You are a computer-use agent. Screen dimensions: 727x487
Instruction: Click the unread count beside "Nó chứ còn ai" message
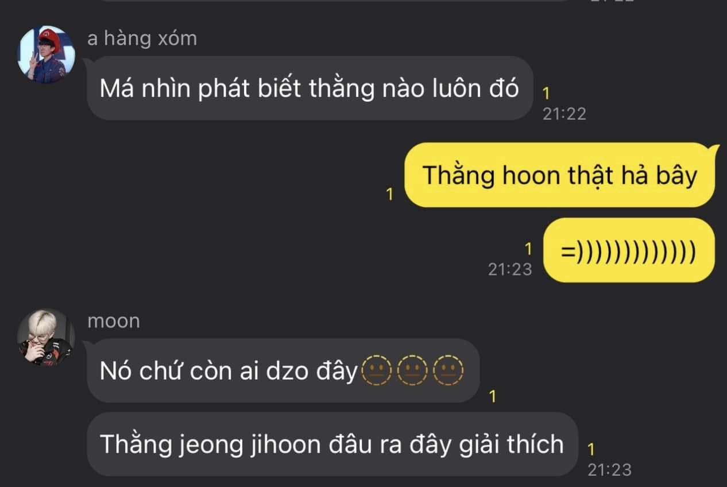pos(492,396)
